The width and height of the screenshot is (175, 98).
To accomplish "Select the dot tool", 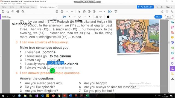I will 89,17.
